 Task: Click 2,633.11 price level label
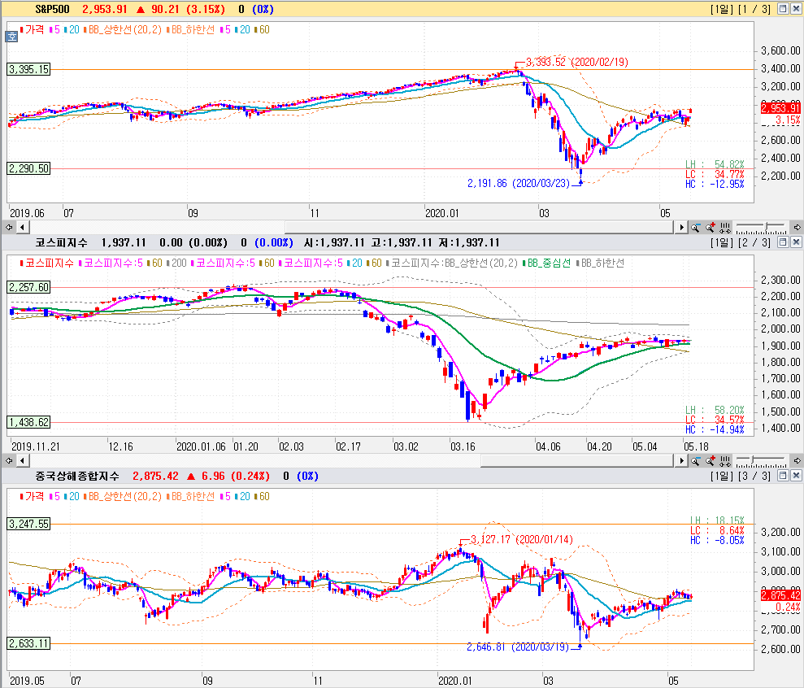pos(28,643)
